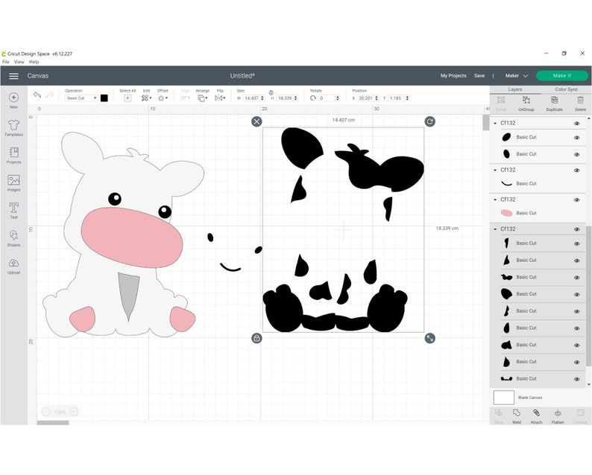The width and height of the screenshot is (592, 475).
Task: Click the delete X handle on selection
Action: [x=256, y=121]
